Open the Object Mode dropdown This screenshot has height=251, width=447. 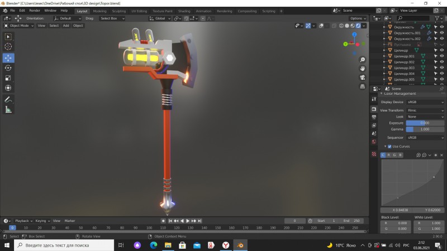[19, 26]
